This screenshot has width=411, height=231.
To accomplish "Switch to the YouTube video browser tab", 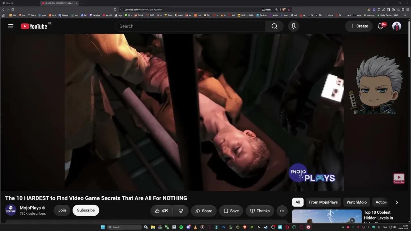I will (x=59, y=3).
